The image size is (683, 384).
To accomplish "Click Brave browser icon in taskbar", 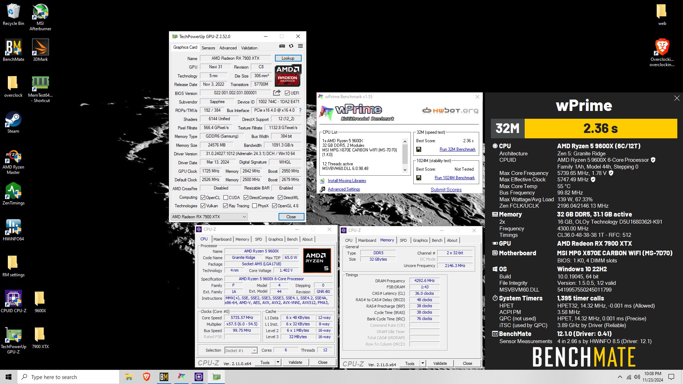I will click(146, 377).
